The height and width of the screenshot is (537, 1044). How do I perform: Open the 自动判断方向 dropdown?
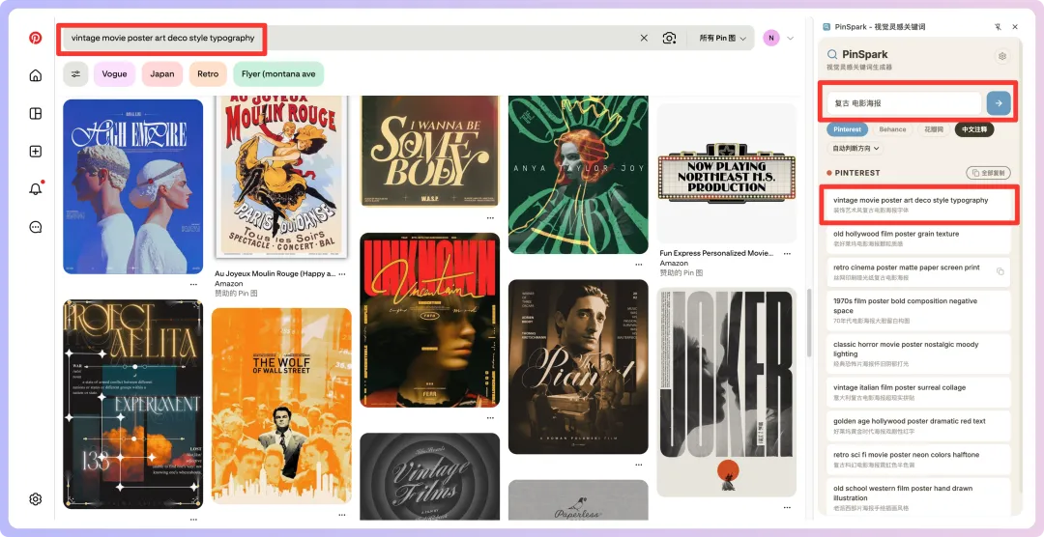tap(855, 149)
